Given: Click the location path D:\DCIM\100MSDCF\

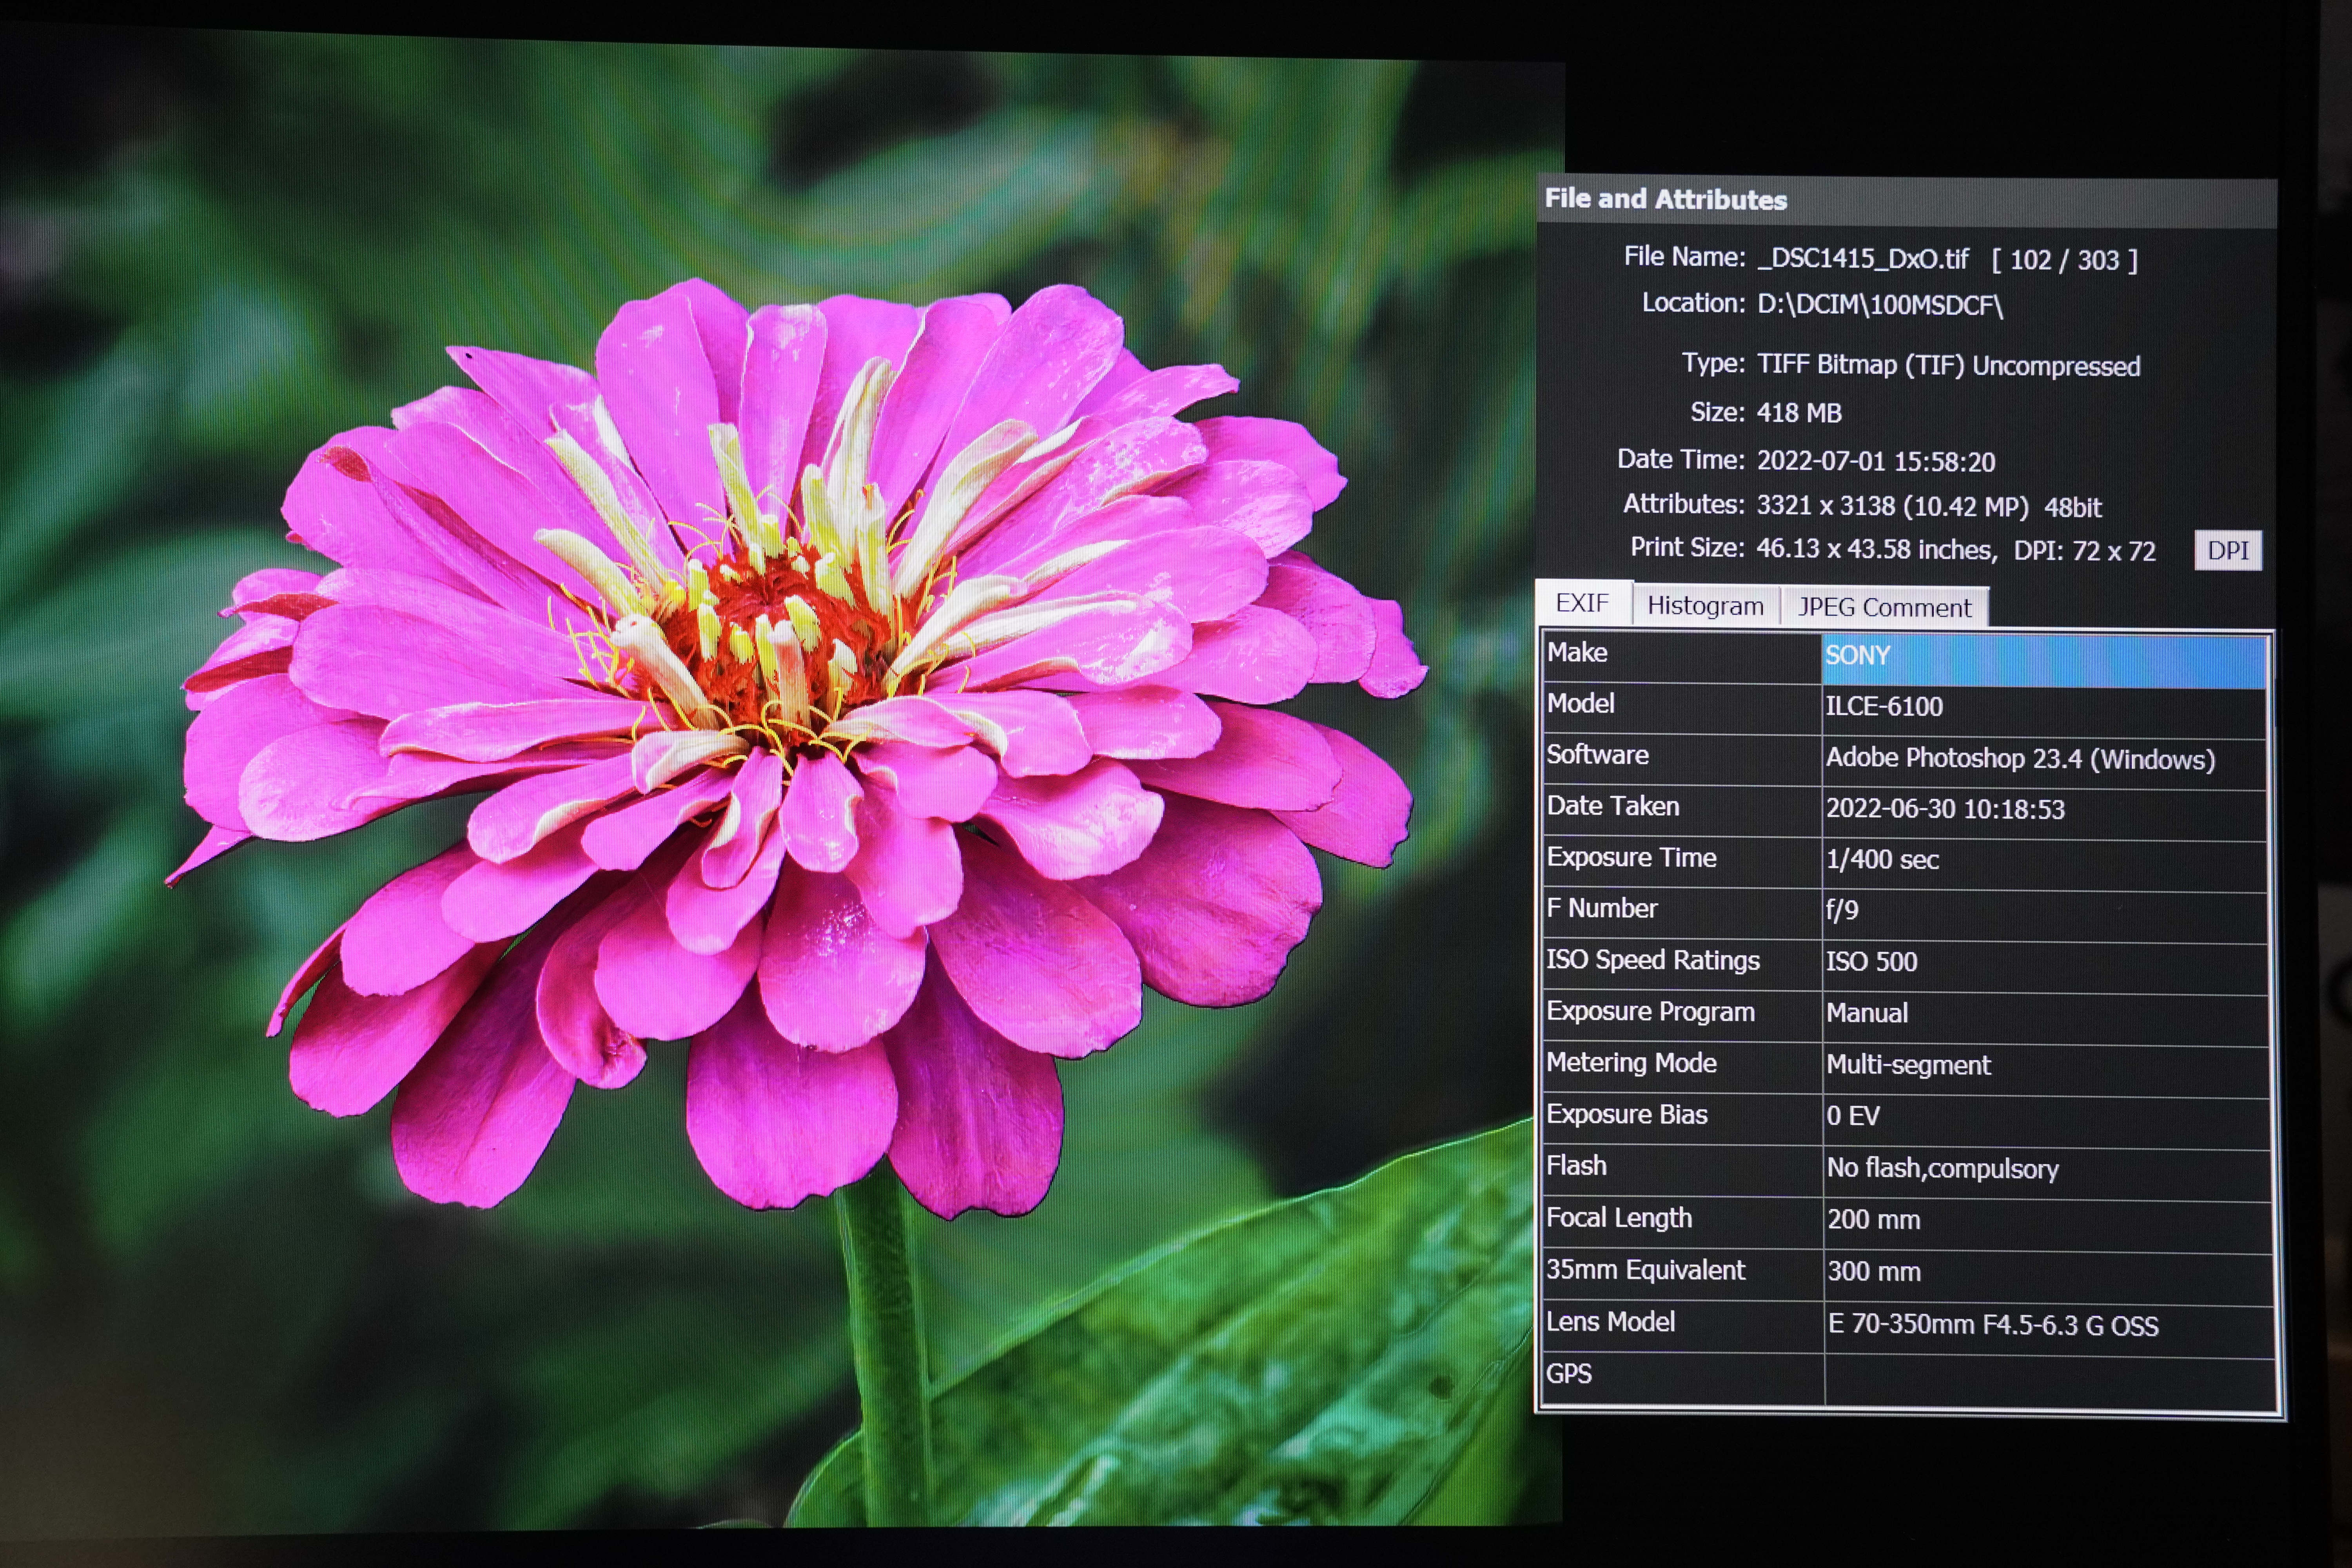Looking at the screenshot, I should point(1880,304).
